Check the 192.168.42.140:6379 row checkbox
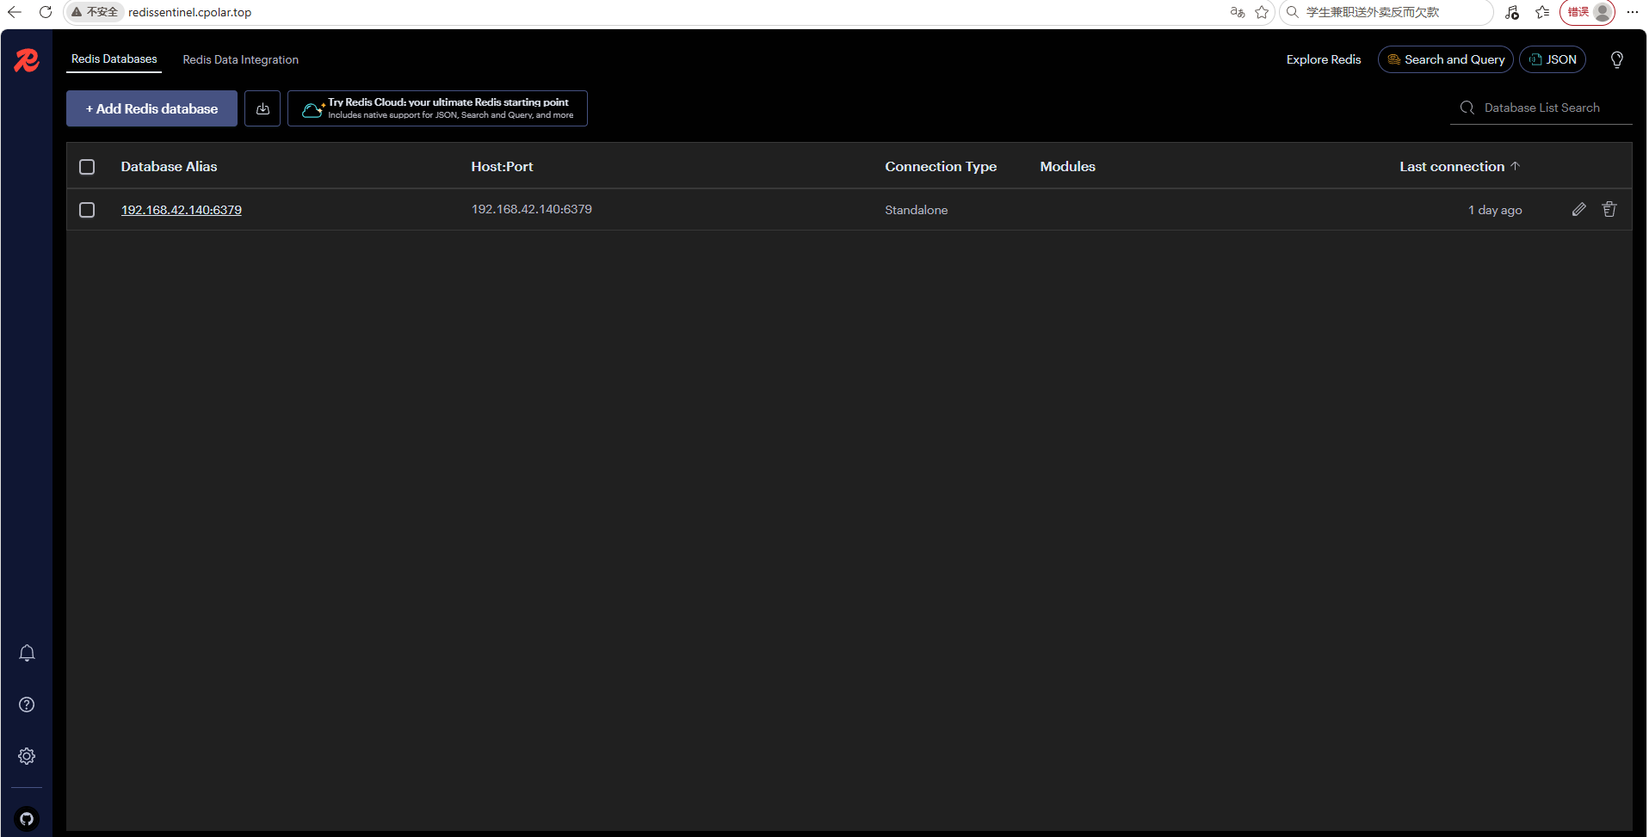1649x837 pixels. click(x=87, y=210)
